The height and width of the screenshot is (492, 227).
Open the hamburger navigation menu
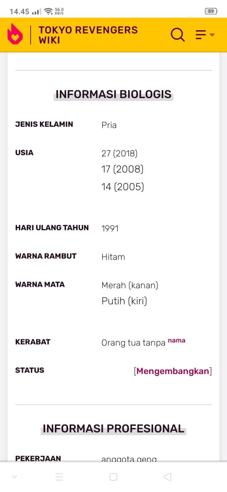205,35
